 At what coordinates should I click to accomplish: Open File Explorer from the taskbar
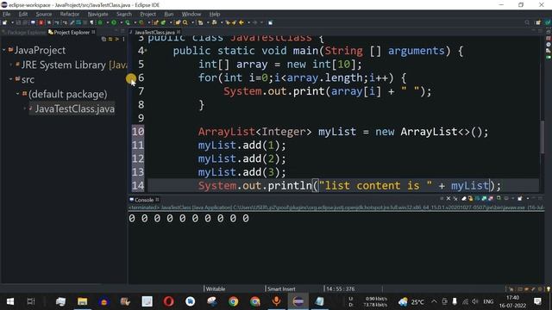83,301
